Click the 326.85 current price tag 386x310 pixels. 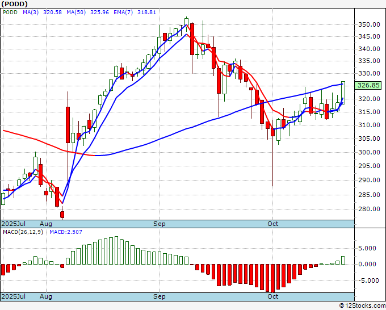(368, 85)
